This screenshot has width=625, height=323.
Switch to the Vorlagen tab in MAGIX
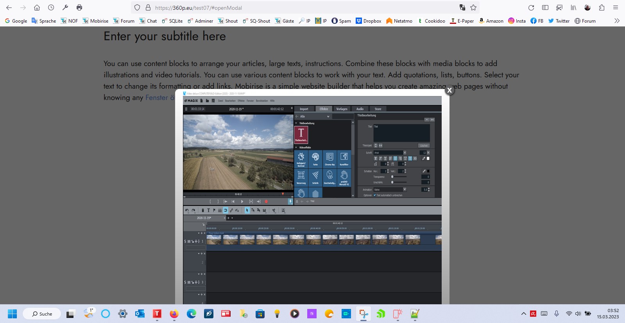(x=342, y=109)
